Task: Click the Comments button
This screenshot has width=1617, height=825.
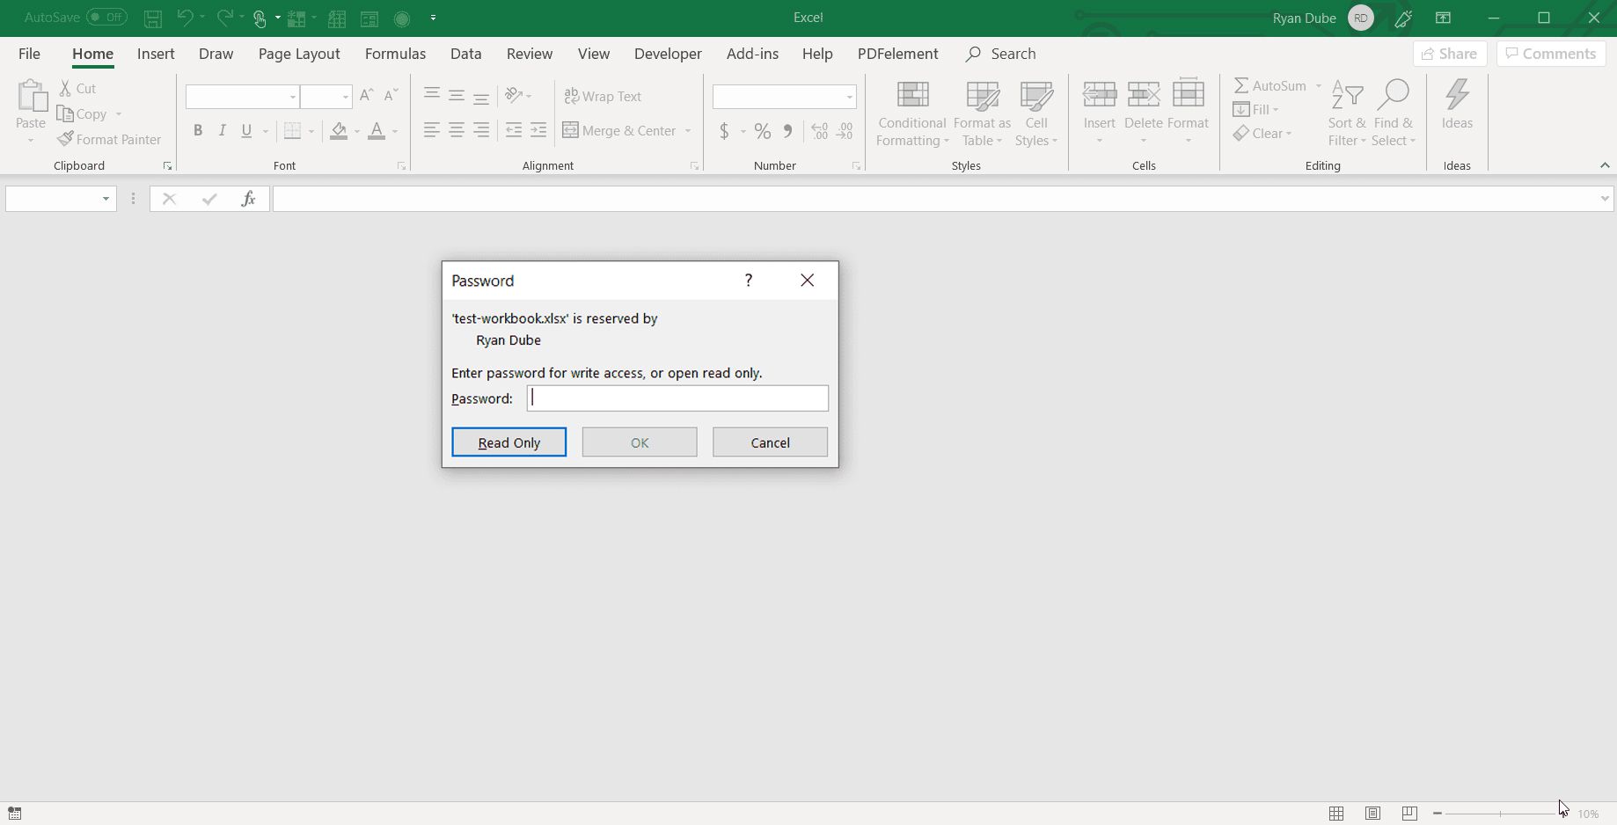Action: click(1551, 54)
